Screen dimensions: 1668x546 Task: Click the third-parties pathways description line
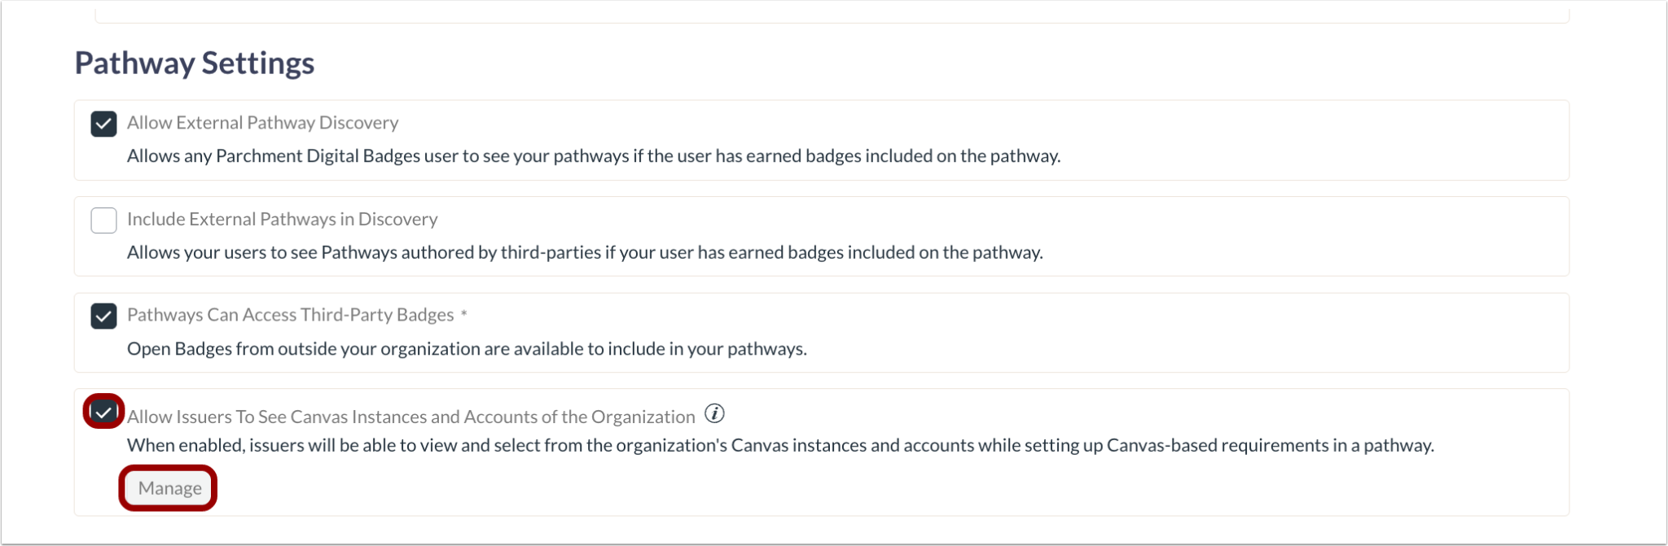coord(584,252)
